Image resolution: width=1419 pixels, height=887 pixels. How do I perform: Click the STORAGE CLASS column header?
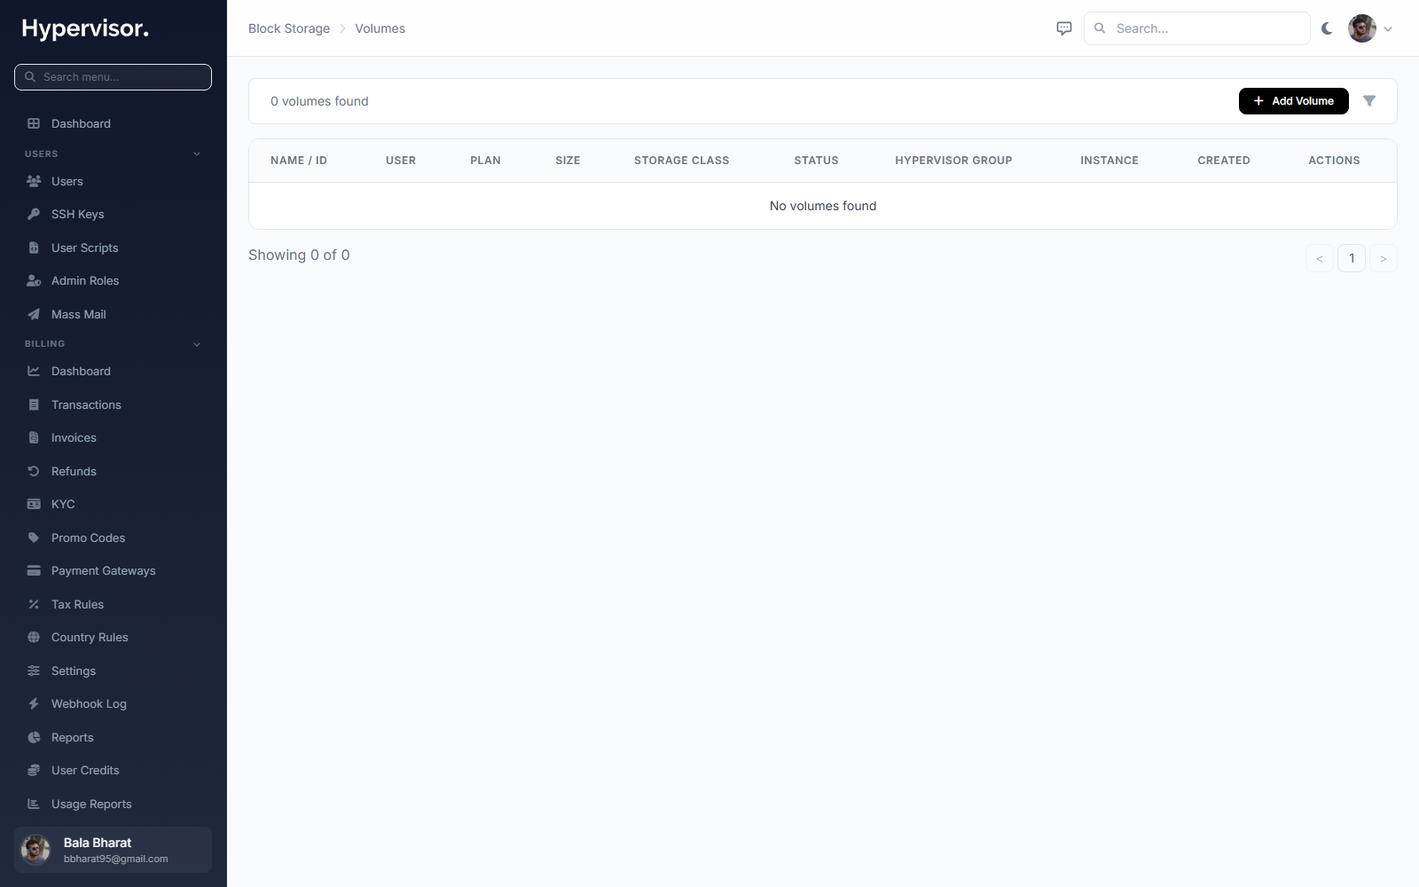(x=681, y=161)
